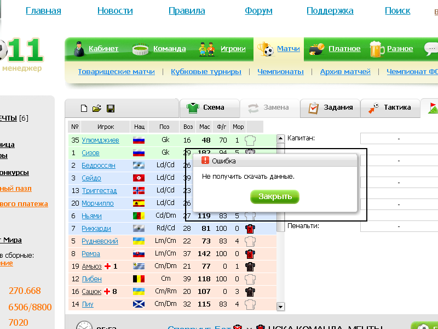
Task: Click the Russian flag next to Улюмджиев
Action: 139,140
